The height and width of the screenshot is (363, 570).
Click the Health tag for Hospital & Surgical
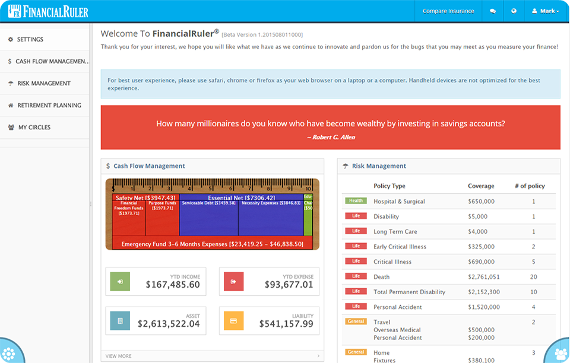[x=356, y=200]
